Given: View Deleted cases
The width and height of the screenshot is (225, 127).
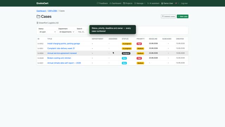Looking at the screenshot, I should (168, 17).
